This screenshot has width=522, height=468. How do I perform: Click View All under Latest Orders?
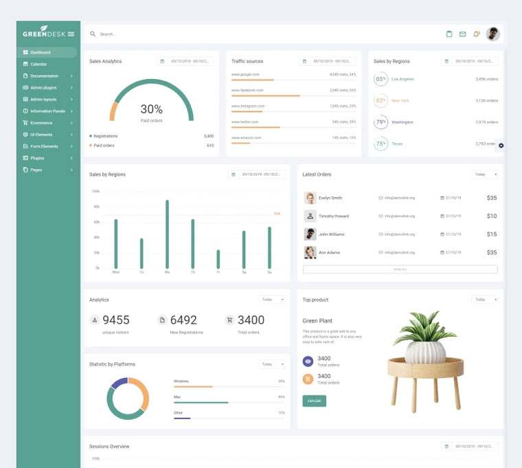coord(400,269)
